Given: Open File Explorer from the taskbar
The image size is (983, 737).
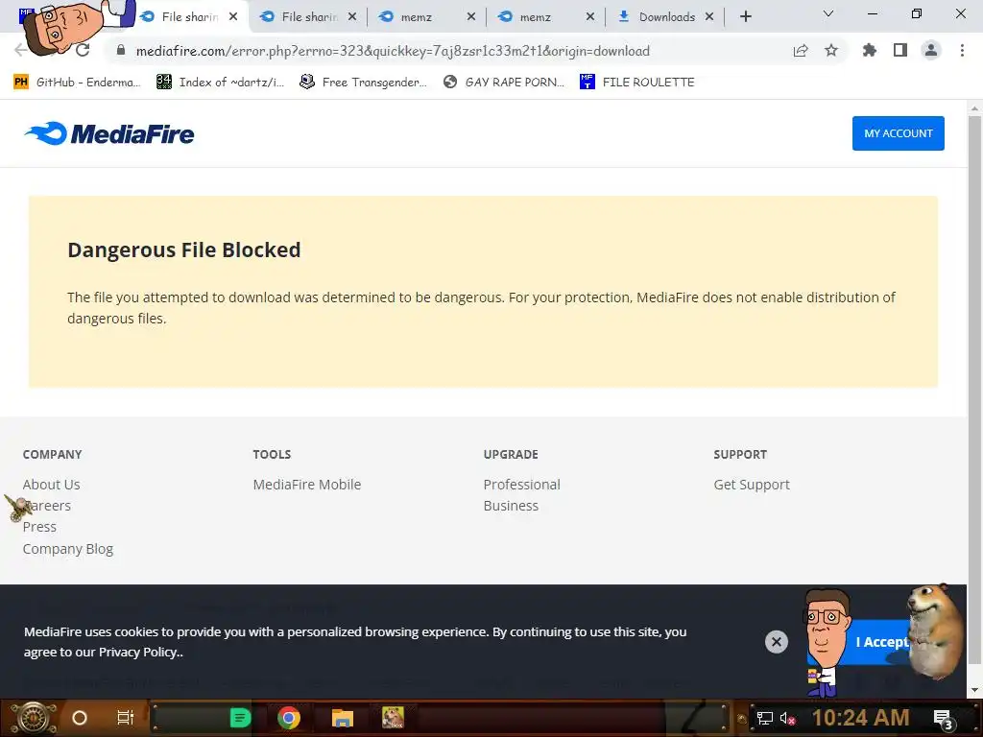Looking at the screenshot, I should click(343, 718).
